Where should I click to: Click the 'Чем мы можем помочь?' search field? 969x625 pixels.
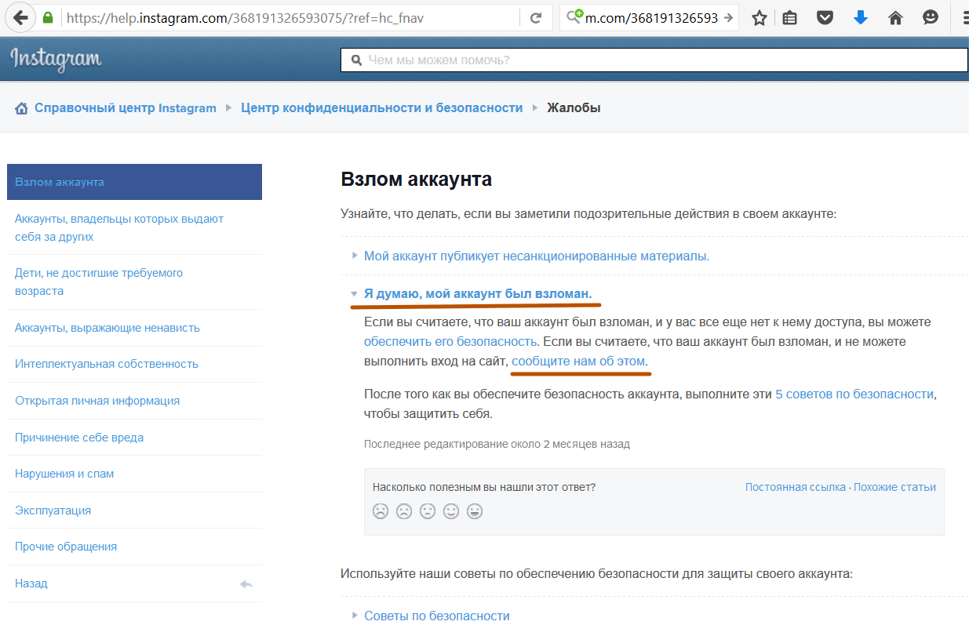tap(654, 60)
